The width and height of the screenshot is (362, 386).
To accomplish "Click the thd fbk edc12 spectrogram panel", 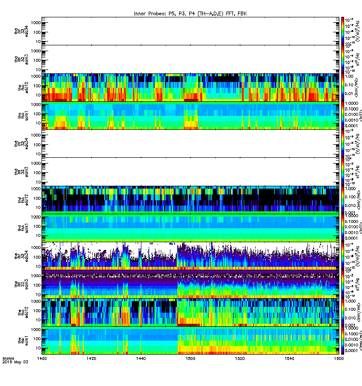I will pos(190,200).
